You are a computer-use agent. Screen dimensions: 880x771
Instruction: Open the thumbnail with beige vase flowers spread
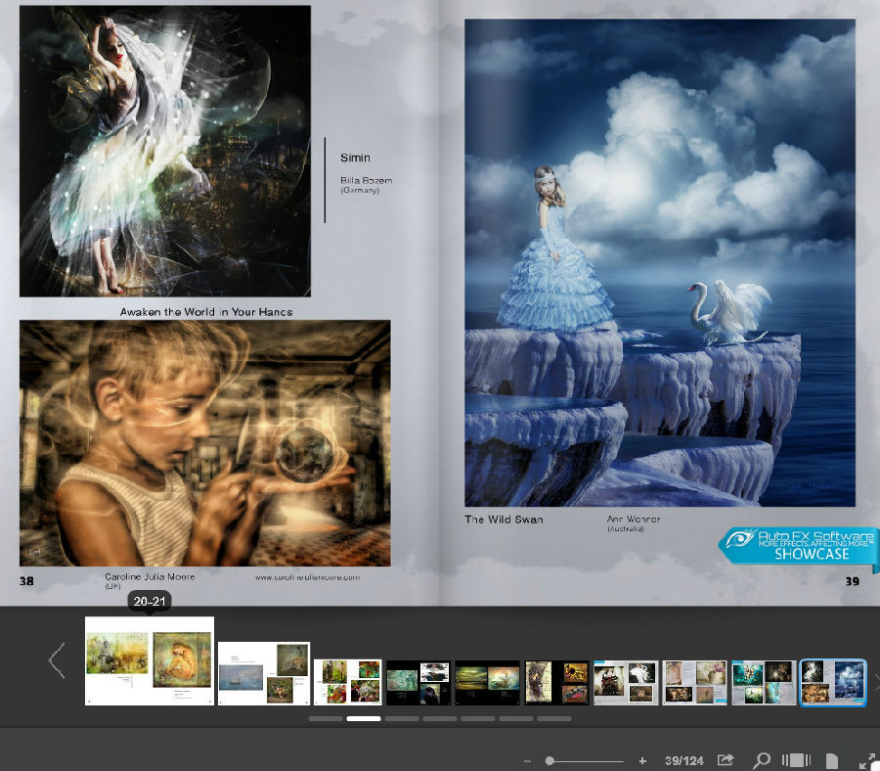(694, 682)
